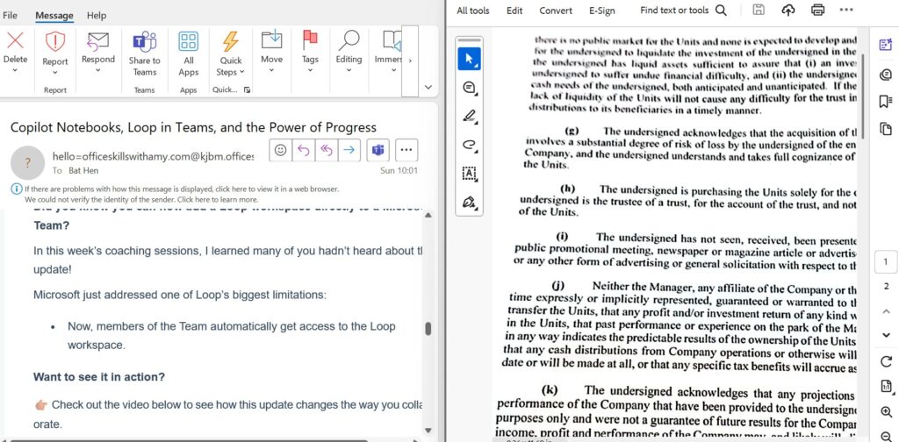Click the email body scrollbar down arrow
The height and width of the screenshot is (442, 899).
[x=428, y=431]
